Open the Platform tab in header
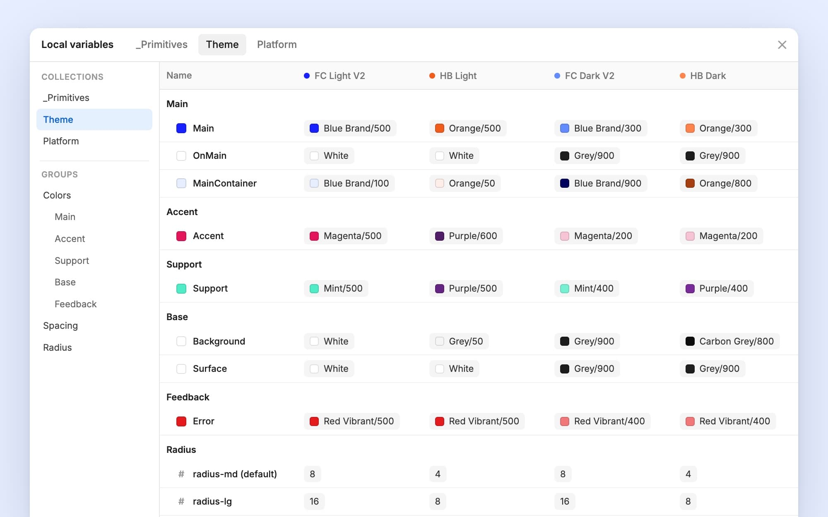 [x=277, y=45]
